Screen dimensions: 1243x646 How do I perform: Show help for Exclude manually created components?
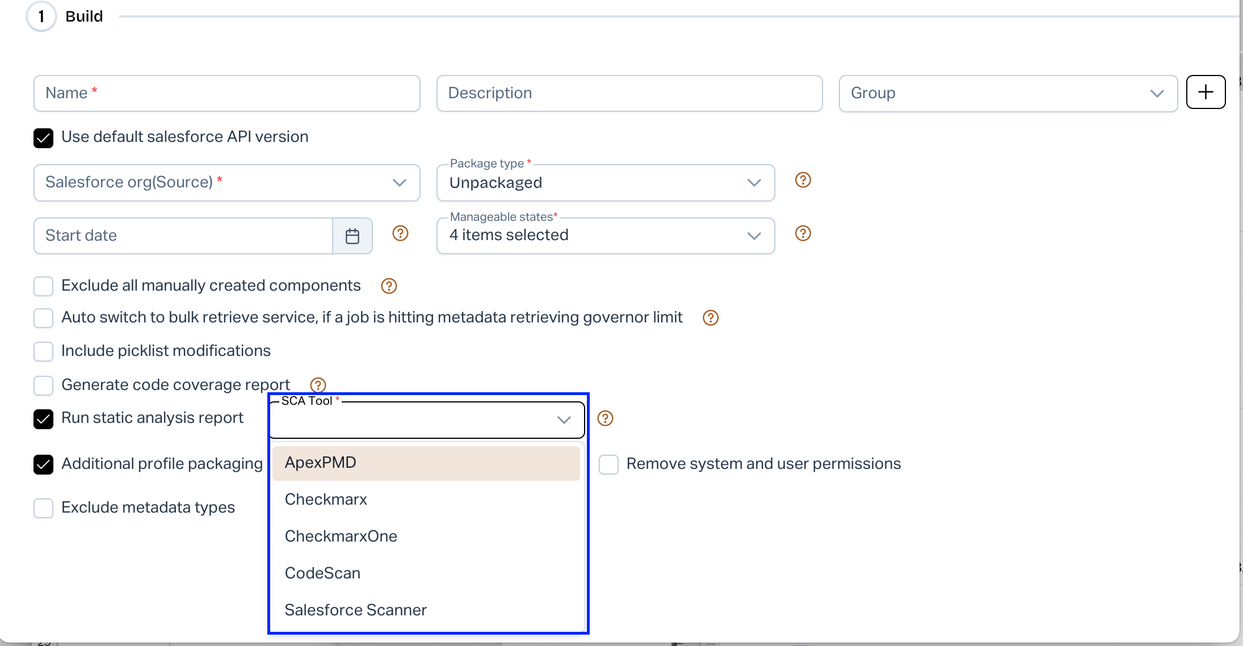click(389, 286)
